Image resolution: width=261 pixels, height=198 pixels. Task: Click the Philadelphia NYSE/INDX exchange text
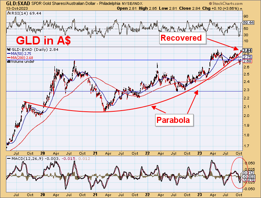(x=121, y=3)
